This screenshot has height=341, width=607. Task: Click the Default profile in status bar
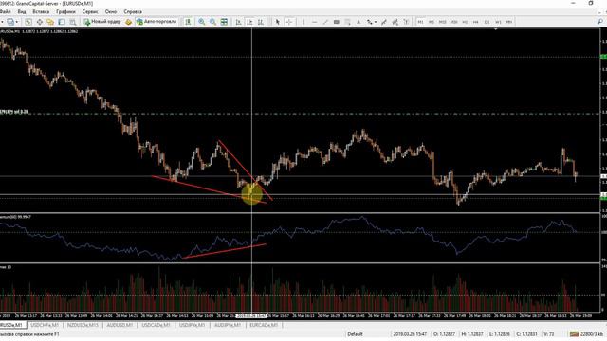coord(355,334)
